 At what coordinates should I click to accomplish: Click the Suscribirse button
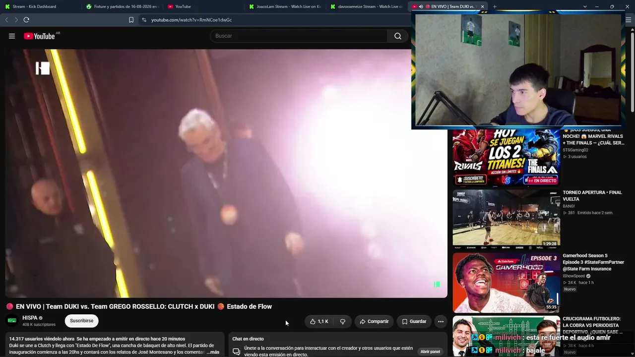coord(82,321)
